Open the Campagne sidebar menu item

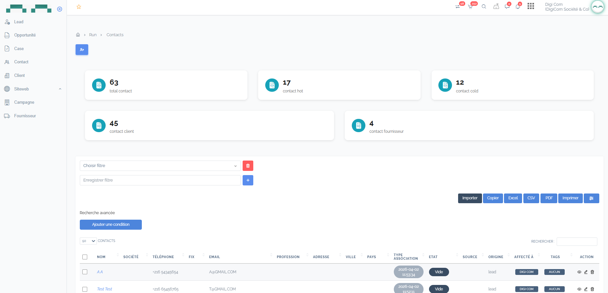(x=24, y=102)
